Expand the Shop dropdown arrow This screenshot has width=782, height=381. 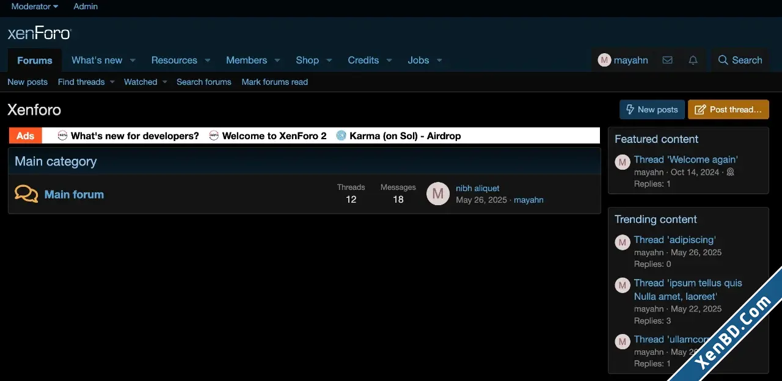coord(329,60)
